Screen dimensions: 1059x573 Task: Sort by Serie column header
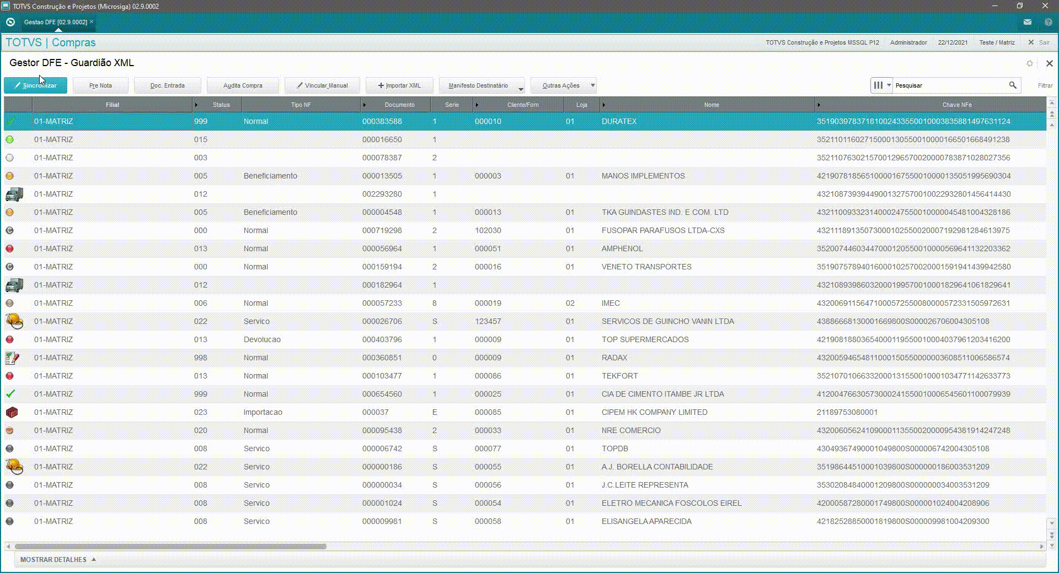452,105
